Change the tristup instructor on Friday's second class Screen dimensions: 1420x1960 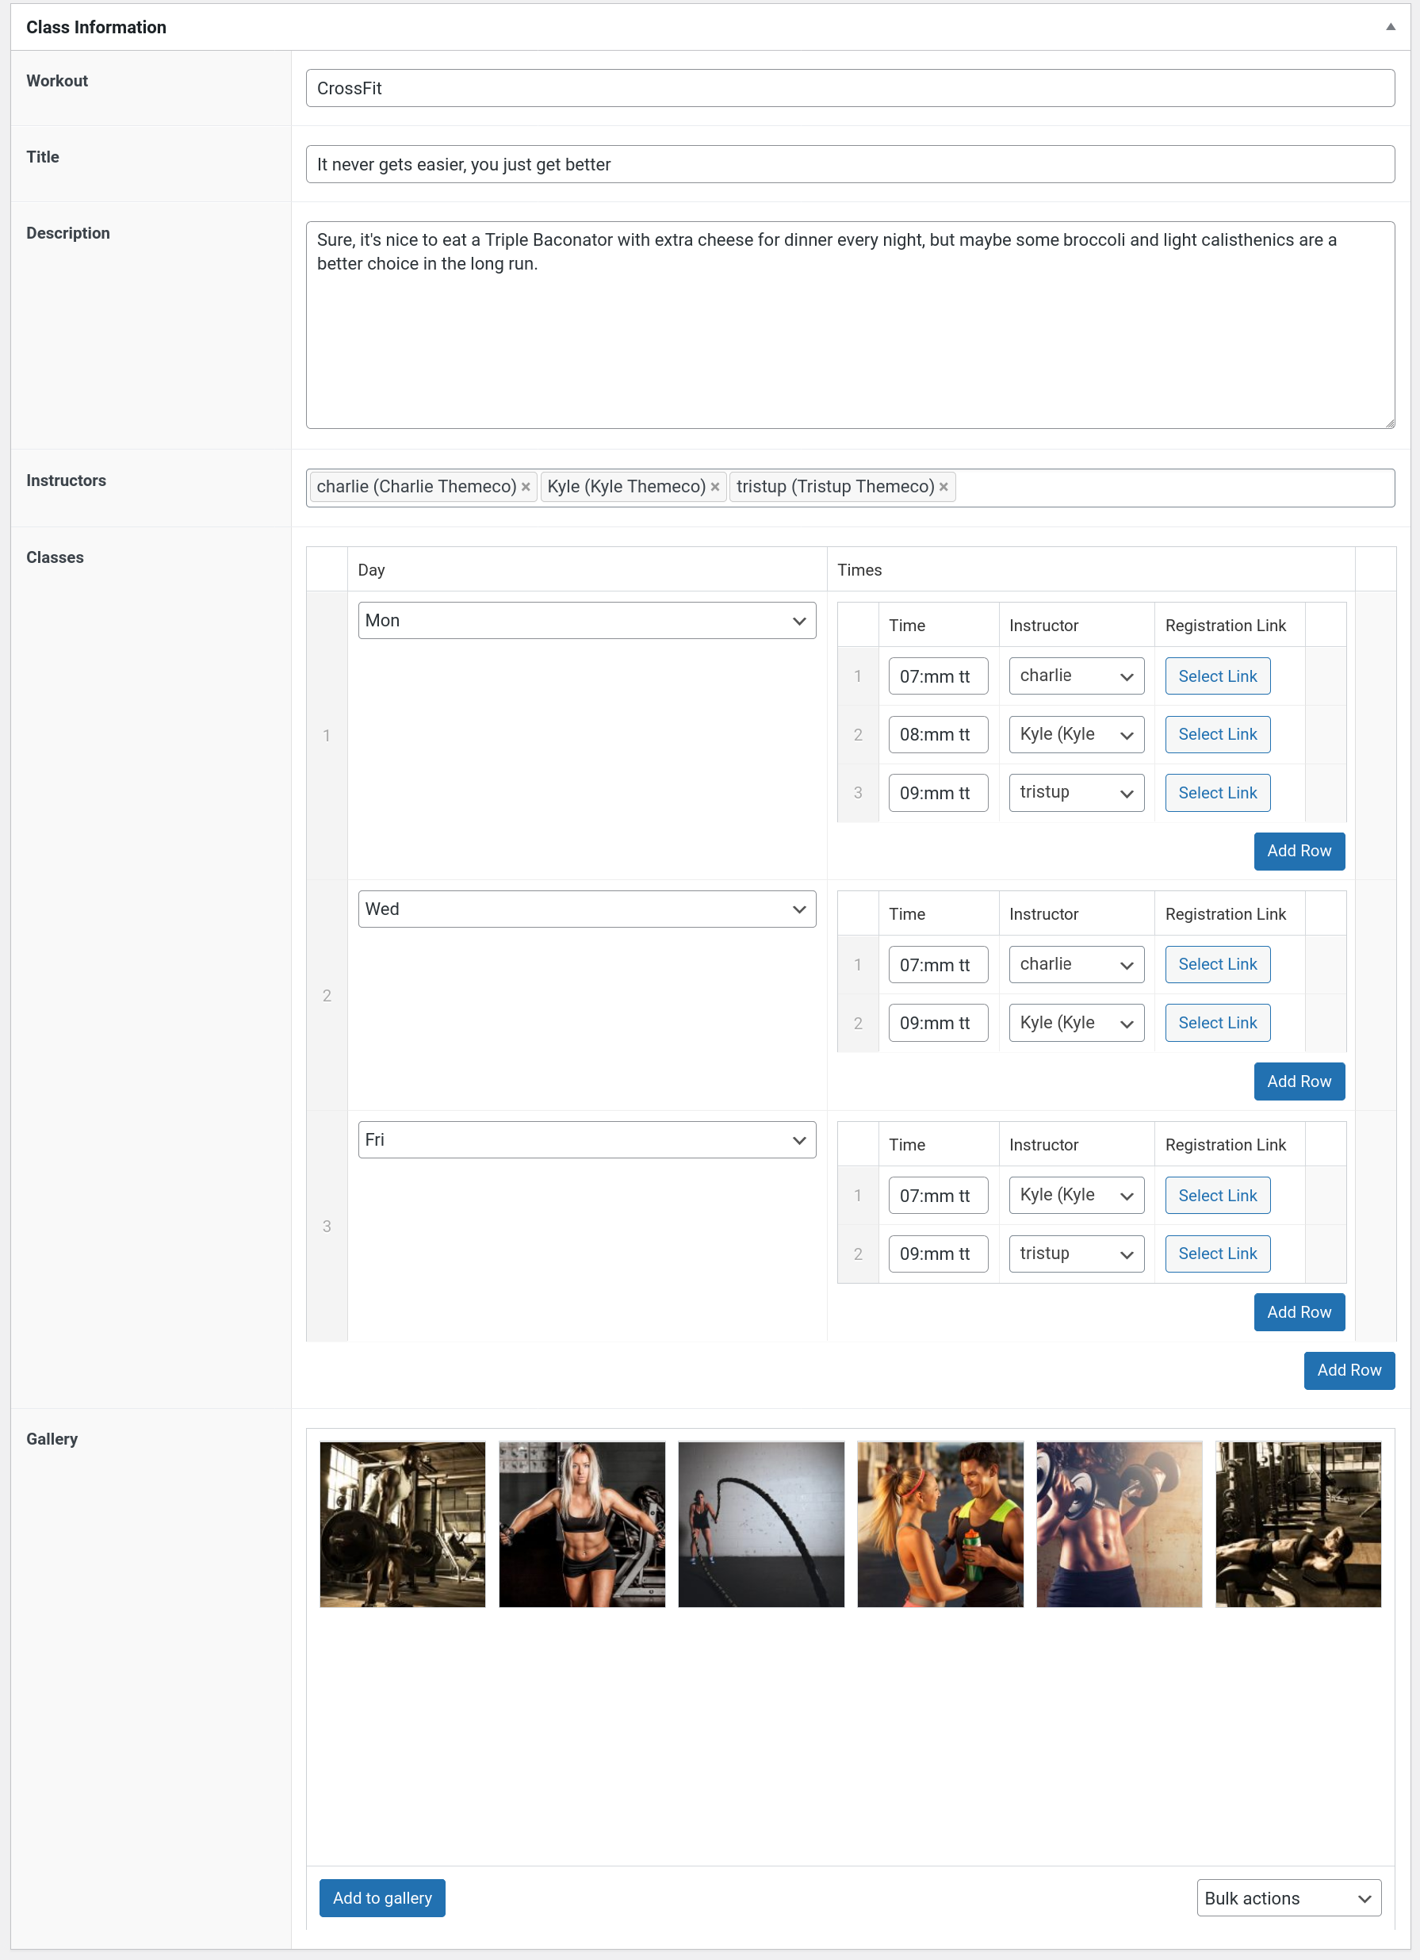coord(1076,1253)
